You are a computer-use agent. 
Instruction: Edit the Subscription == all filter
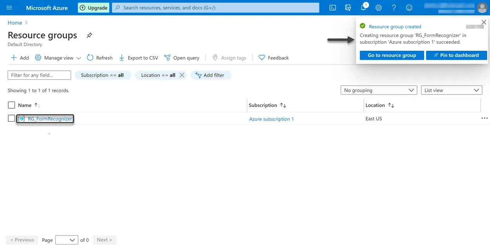coord(102,75)
